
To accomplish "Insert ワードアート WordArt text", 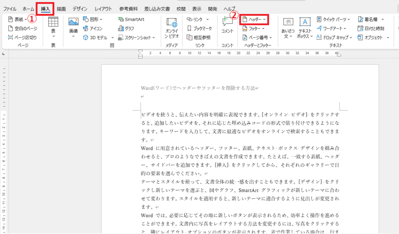I will pyautogui.click(x=332, y=28).
